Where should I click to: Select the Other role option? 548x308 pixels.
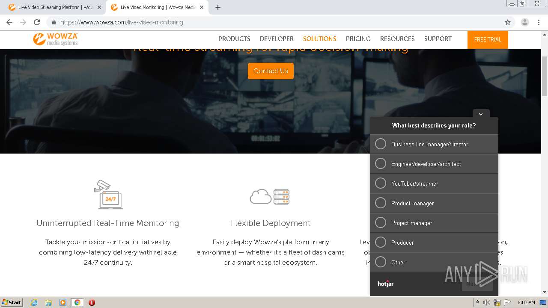point(434,262)
